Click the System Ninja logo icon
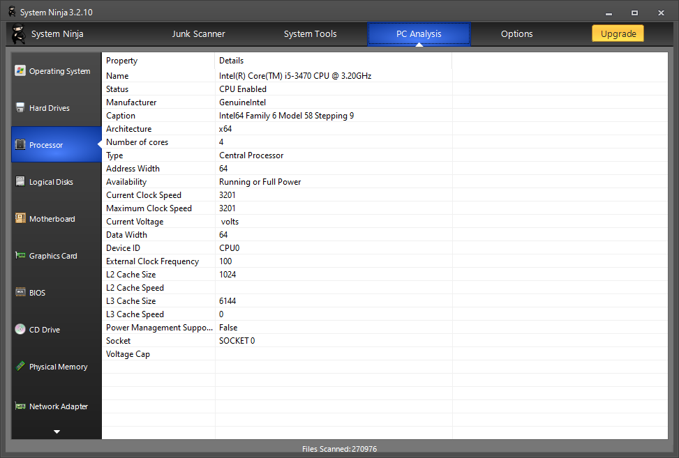The width and height of the screenshot is (679, 458). [x=18, y=33]
